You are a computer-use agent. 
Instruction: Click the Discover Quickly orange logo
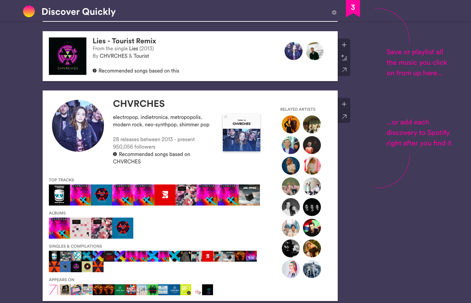(x=29, y=12)
